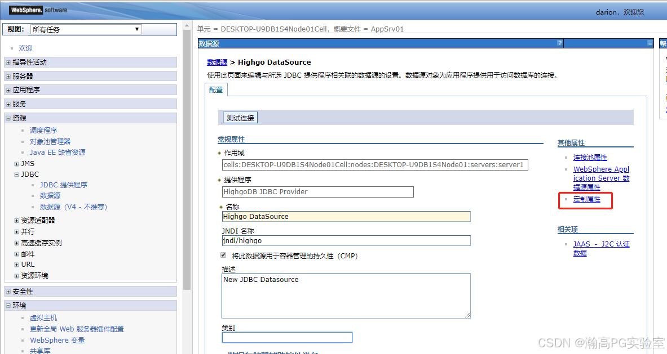
Task: Expand the 资源适配器 node
Action: pyautogui.click(x=16, y=221)
